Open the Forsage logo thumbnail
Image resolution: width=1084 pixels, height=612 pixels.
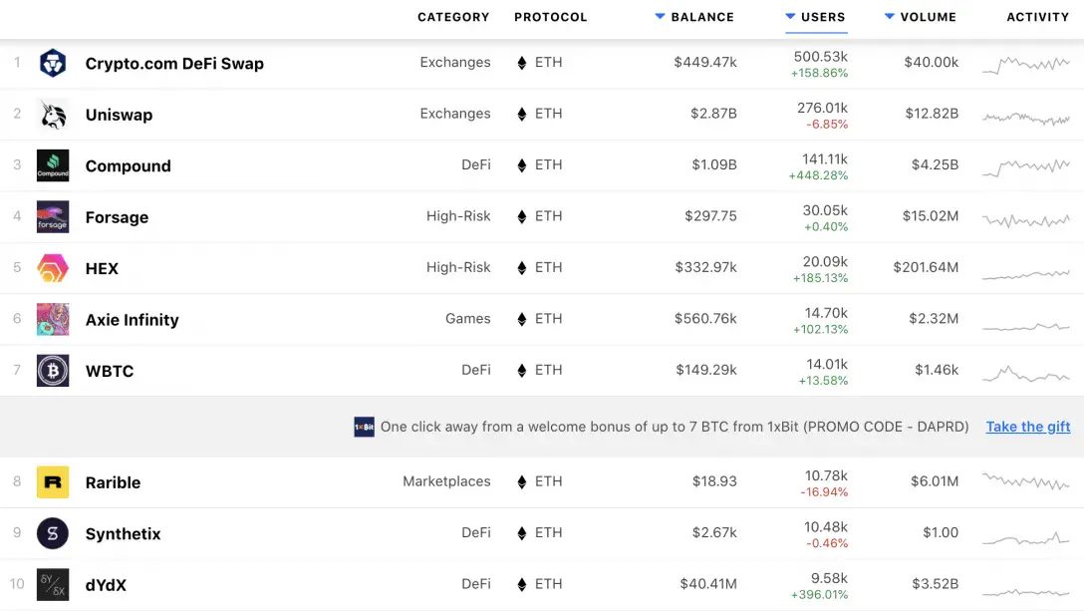[53, 216]
